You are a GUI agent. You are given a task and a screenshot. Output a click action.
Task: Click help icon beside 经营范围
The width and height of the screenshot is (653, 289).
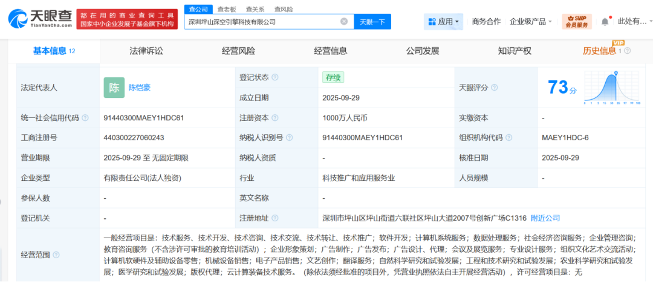tap(56, 255)
